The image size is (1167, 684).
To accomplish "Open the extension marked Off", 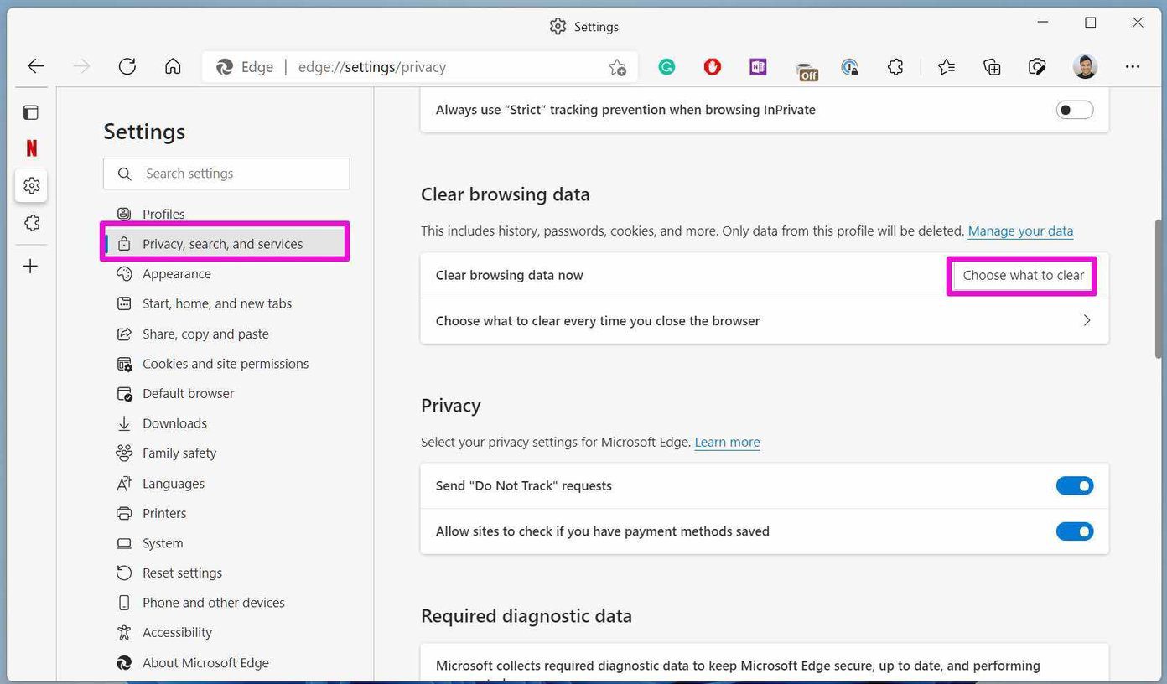I will [806, 70].
